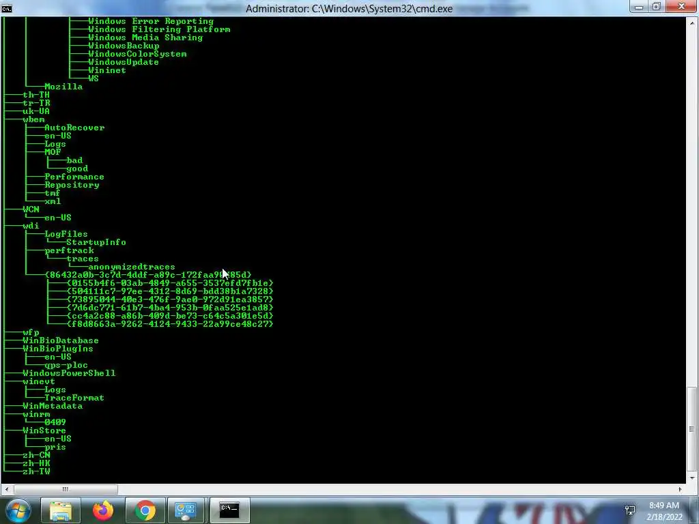Image resolution: width=699 pixels, height=524 pixels.
Task: Click the vertical scrollbar up arrow
Action: pos(692,23)
